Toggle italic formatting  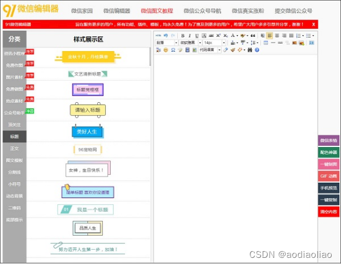pyautogui.click(x=190, y=36)
